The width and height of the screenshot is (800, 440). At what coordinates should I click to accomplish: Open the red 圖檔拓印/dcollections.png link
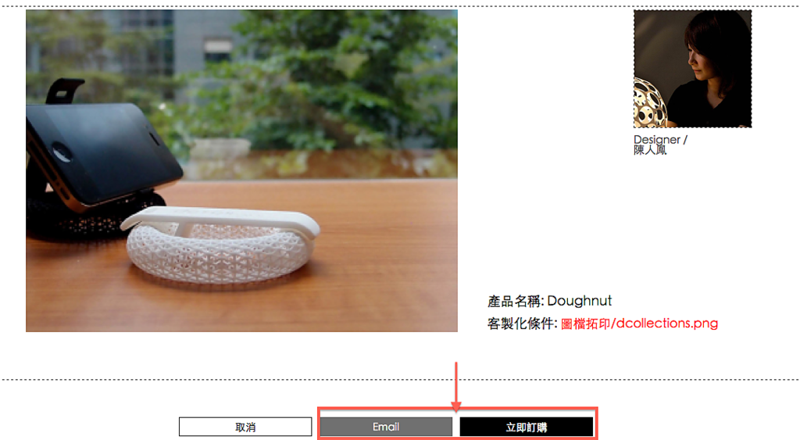[639, 323]
